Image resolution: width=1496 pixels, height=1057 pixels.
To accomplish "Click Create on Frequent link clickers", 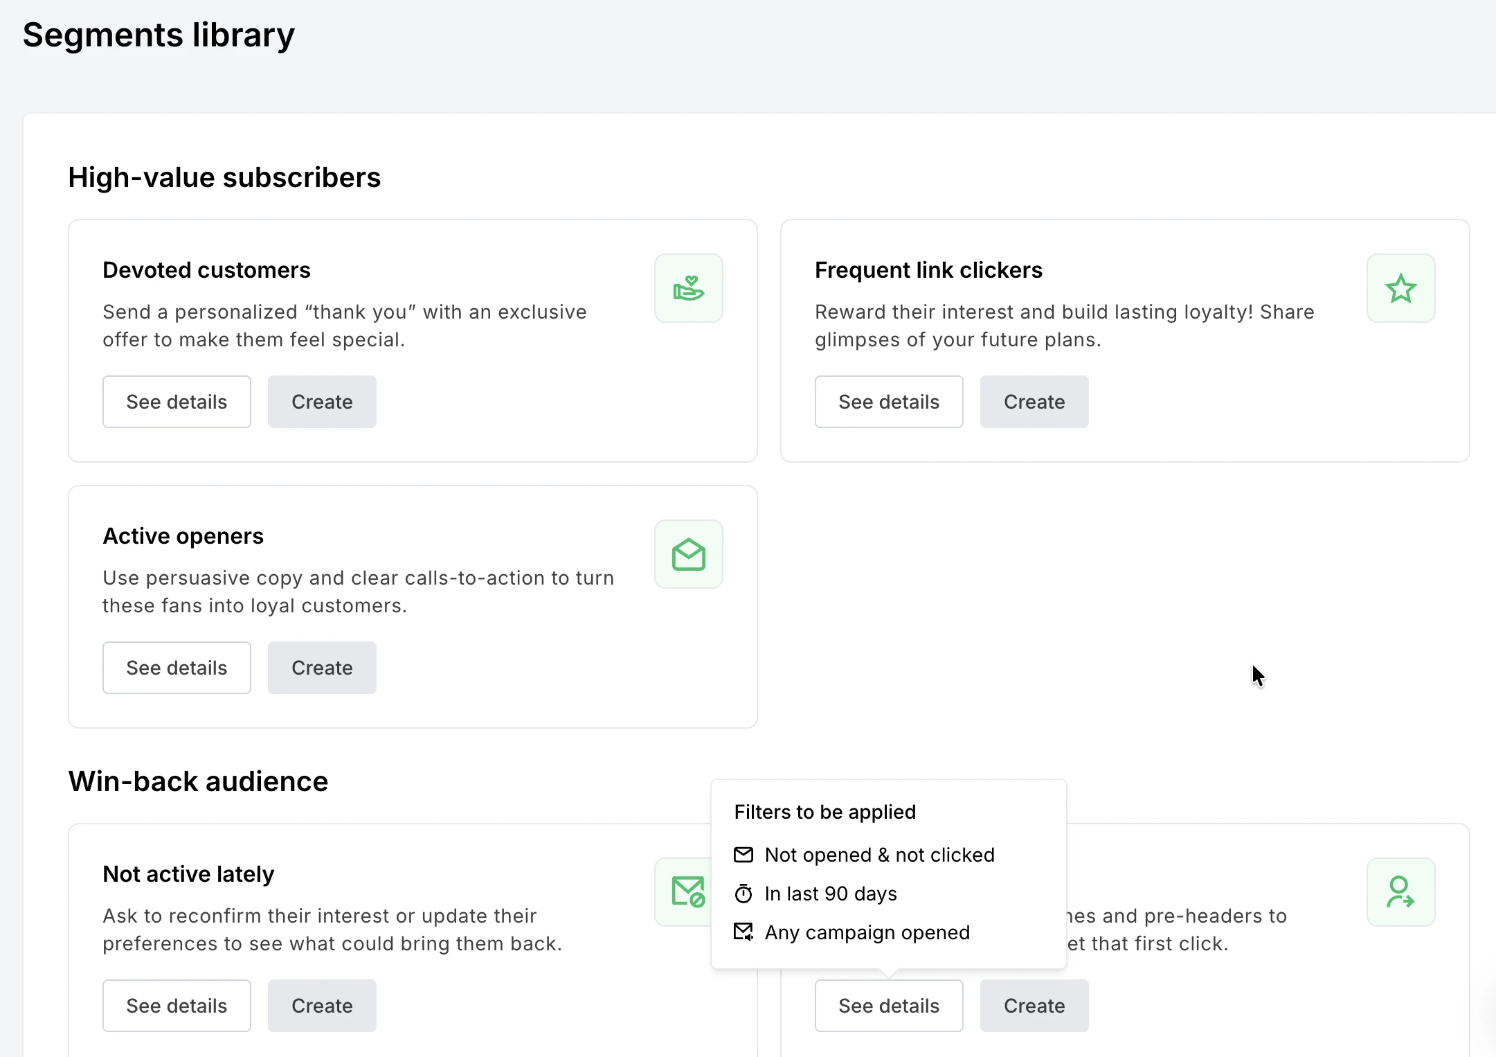I will tap(1034, 402).
